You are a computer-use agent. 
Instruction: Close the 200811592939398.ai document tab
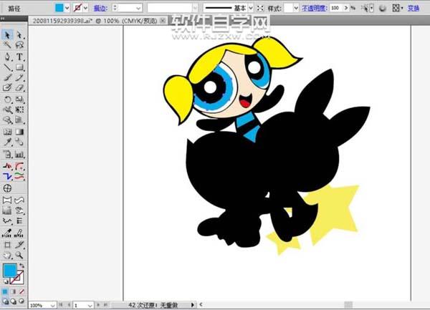tap(163, 20)
